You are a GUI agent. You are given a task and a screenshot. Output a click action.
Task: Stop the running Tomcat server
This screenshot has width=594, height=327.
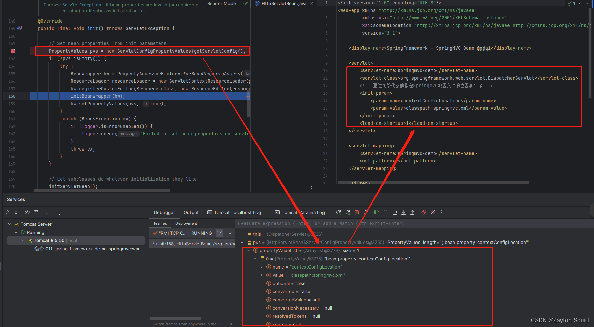pyautogui.click(x=357, y=212)
